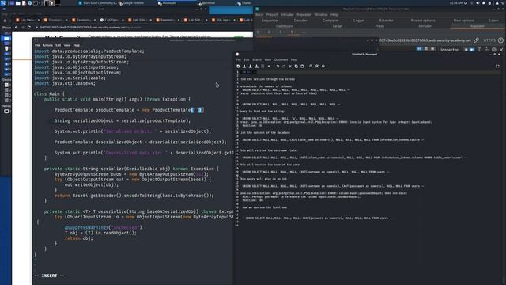Switch to the Sequencer tab in Burp
The width and height of the screenshot is (506, 285).
[270, 21]
